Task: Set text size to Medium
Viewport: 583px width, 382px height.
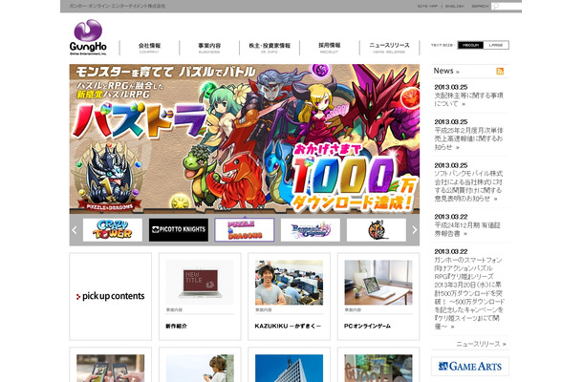Action: click(x=470, y=45)
